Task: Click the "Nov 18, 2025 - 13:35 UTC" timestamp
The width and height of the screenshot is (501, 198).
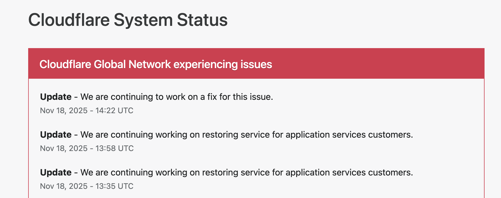Action: tap(87, 186)
